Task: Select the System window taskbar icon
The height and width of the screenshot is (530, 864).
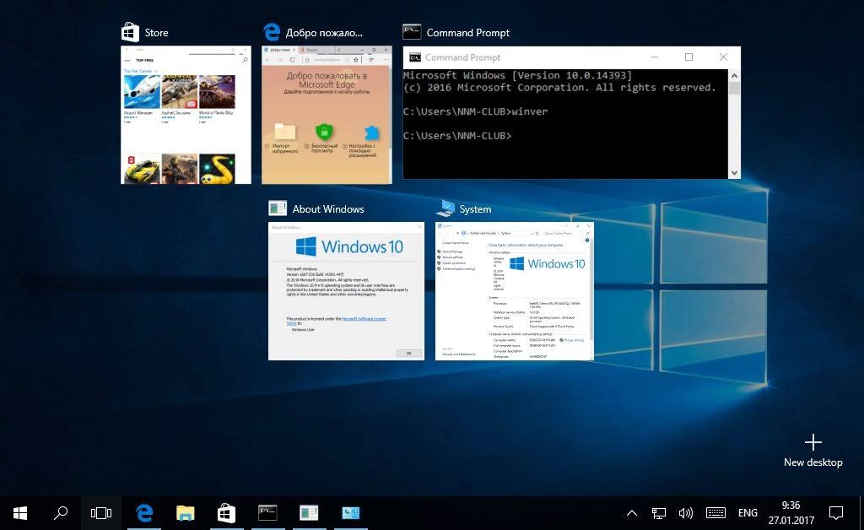Action: 350,513
